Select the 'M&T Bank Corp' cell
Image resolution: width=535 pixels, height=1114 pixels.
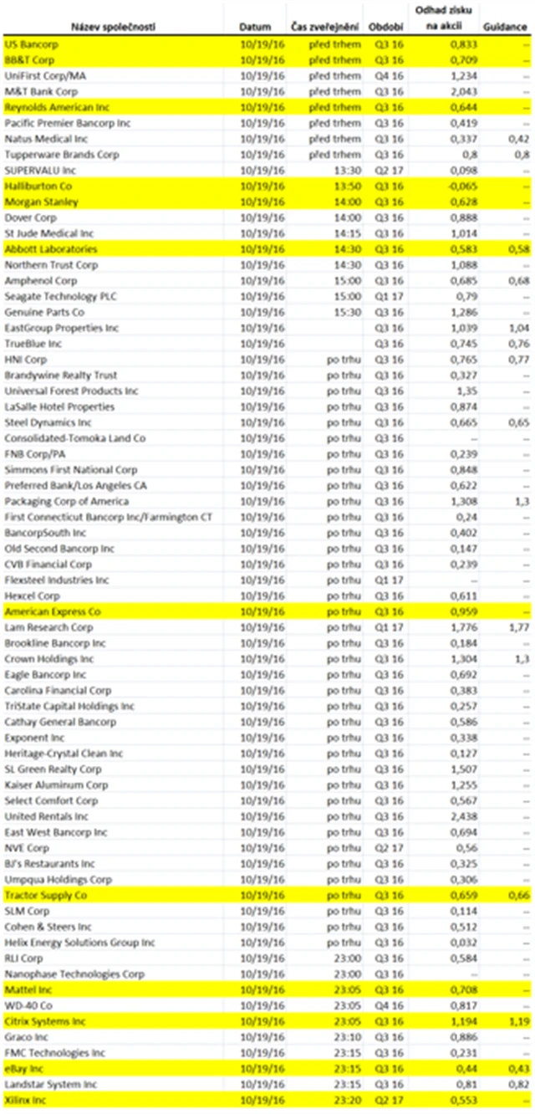click(x=112, y=90)
